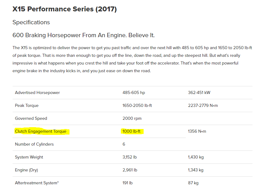Image resolution: width=254 pixels, height=188 pixels.
Task: Select the Governed Speed row label
Action: pyautogui.click(x=31, y=119)
